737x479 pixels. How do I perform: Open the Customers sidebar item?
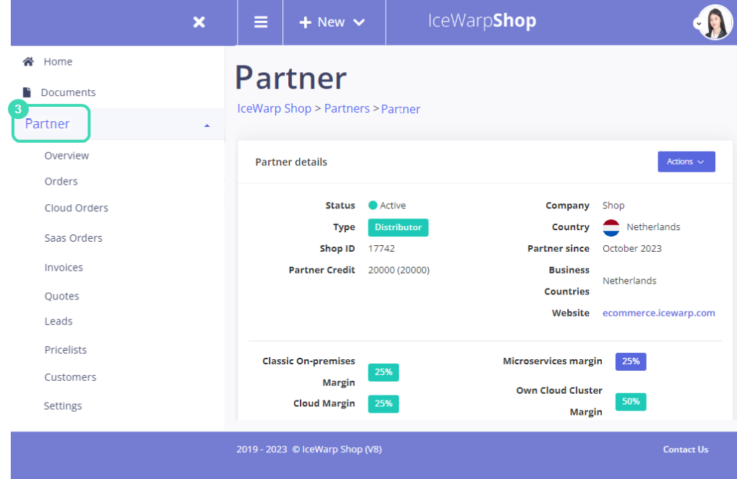[x=70, y=377]
